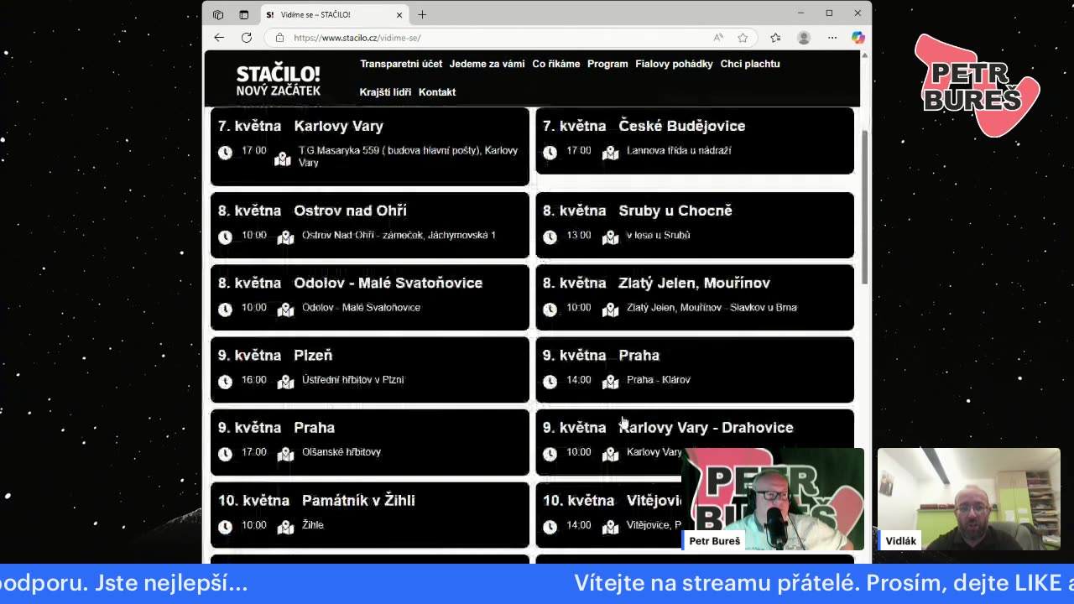Viewport: 1074px width, 604px height.
Task: Click address 'Olšanské hřbitovy'
Action: point(341,452)
